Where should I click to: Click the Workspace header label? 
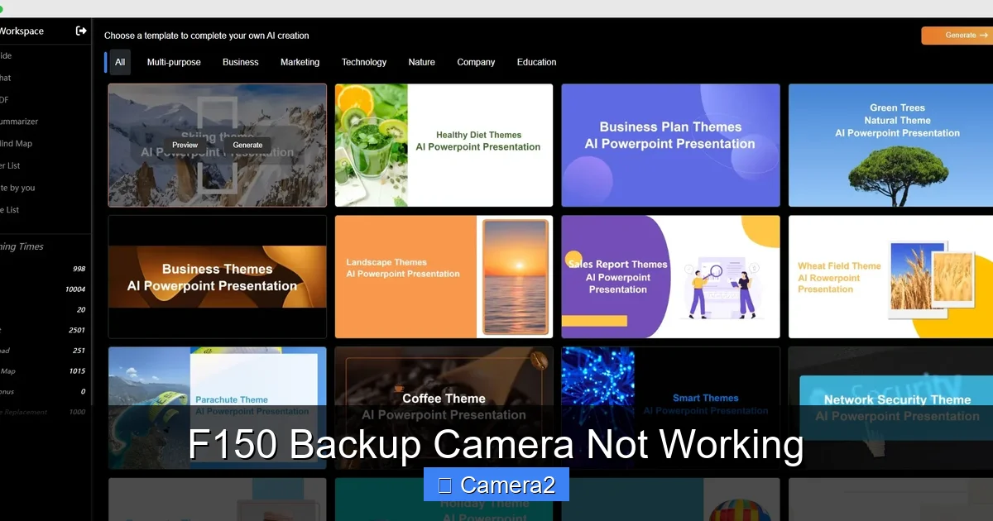pos(22,31)
